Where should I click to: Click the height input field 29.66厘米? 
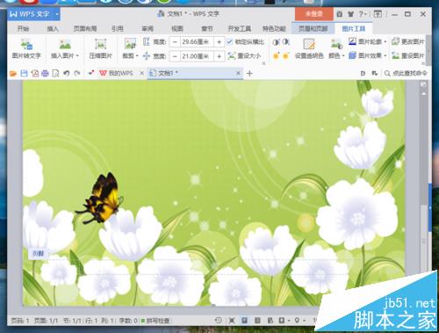pyautogui.click(x=197, y=42)
